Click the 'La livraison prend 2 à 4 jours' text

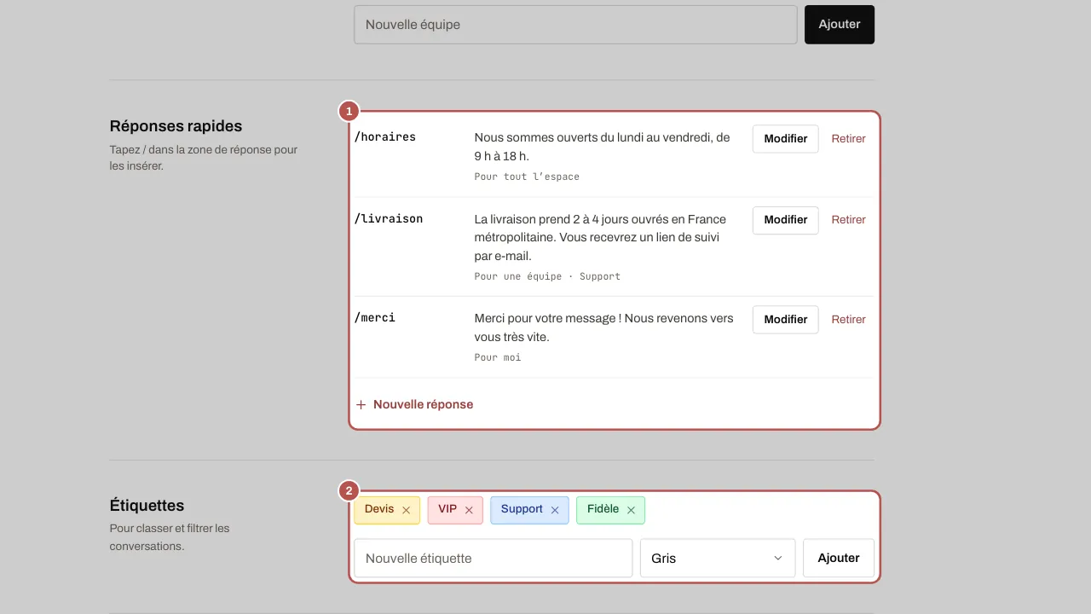[600, 238]
